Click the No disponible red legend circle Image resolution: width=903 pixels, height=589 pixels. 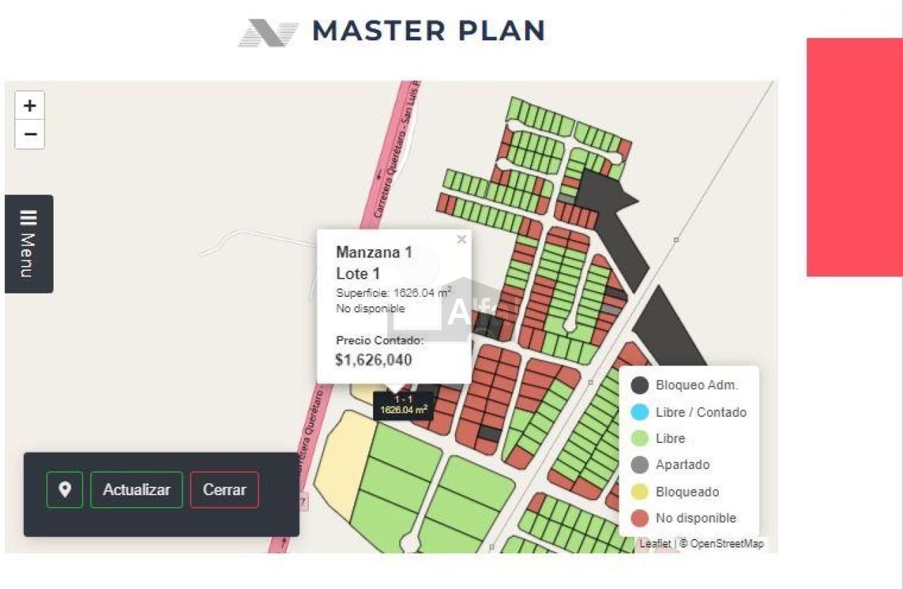click(640, 518)
